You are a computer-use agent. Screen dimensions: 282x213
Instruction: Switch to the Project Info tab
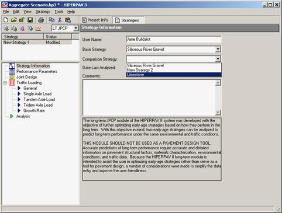[x=95, y=20]
